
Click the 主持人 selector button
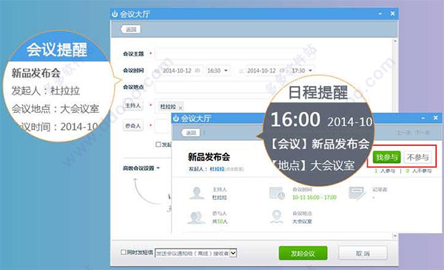click(133, 105)
